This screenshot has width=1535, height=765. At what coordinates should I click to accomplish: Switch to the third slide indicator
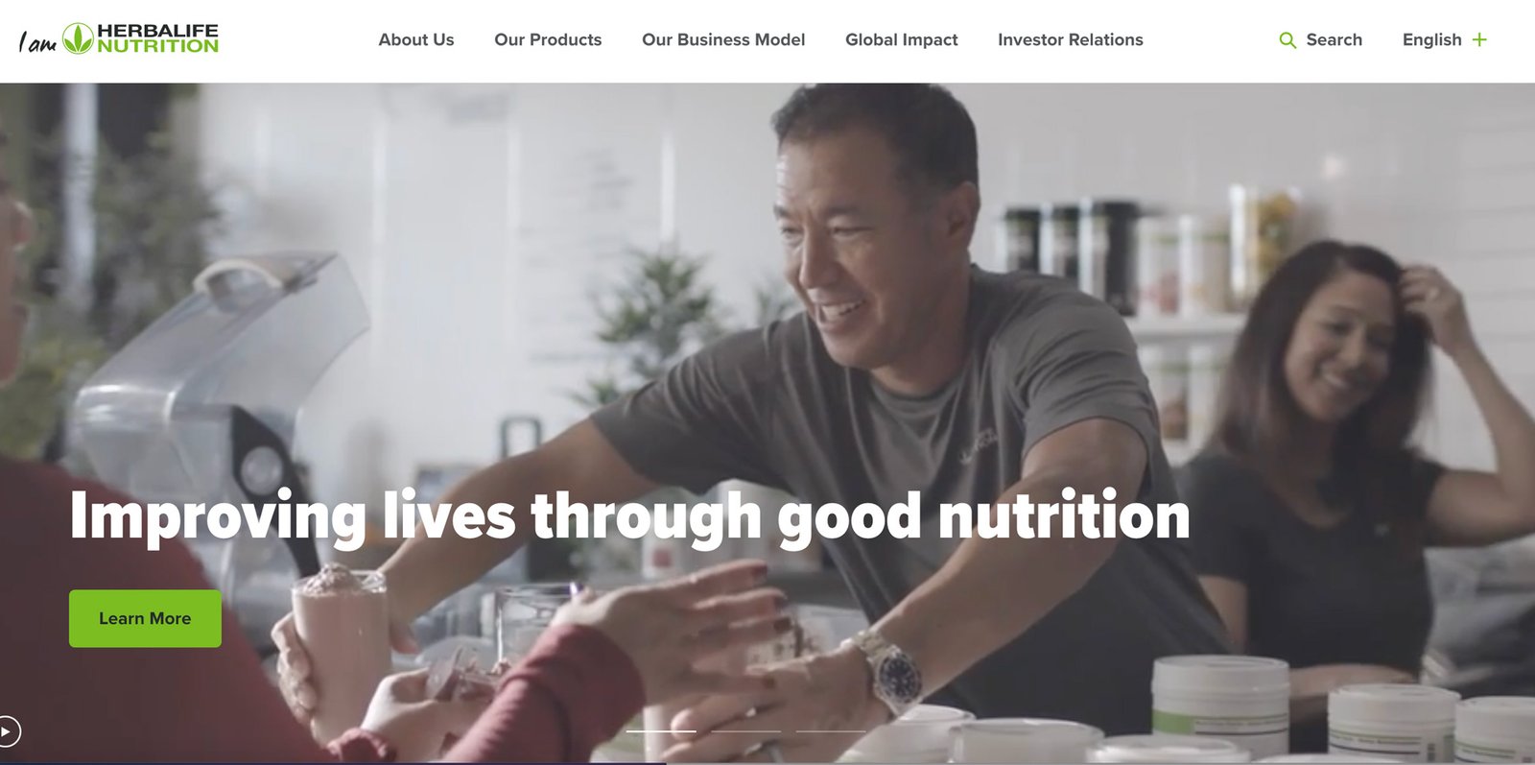click(831, 731)
